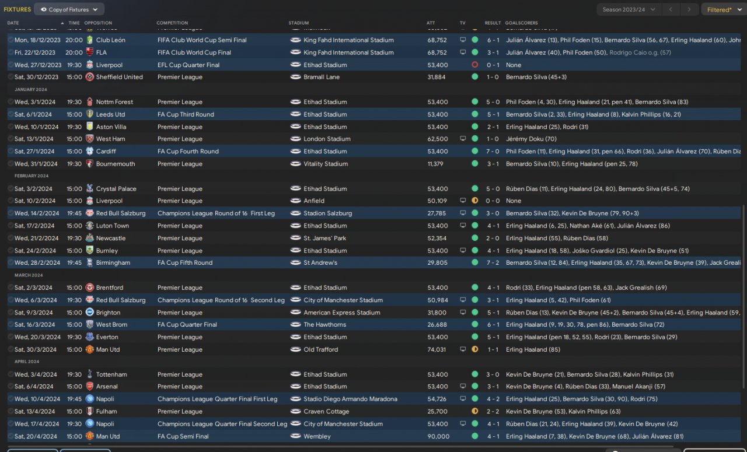This screenshot has width=747, height=452.
Task: Tick the Nottm Forest fixture's selection circle
Action: [x=10, y=102]
